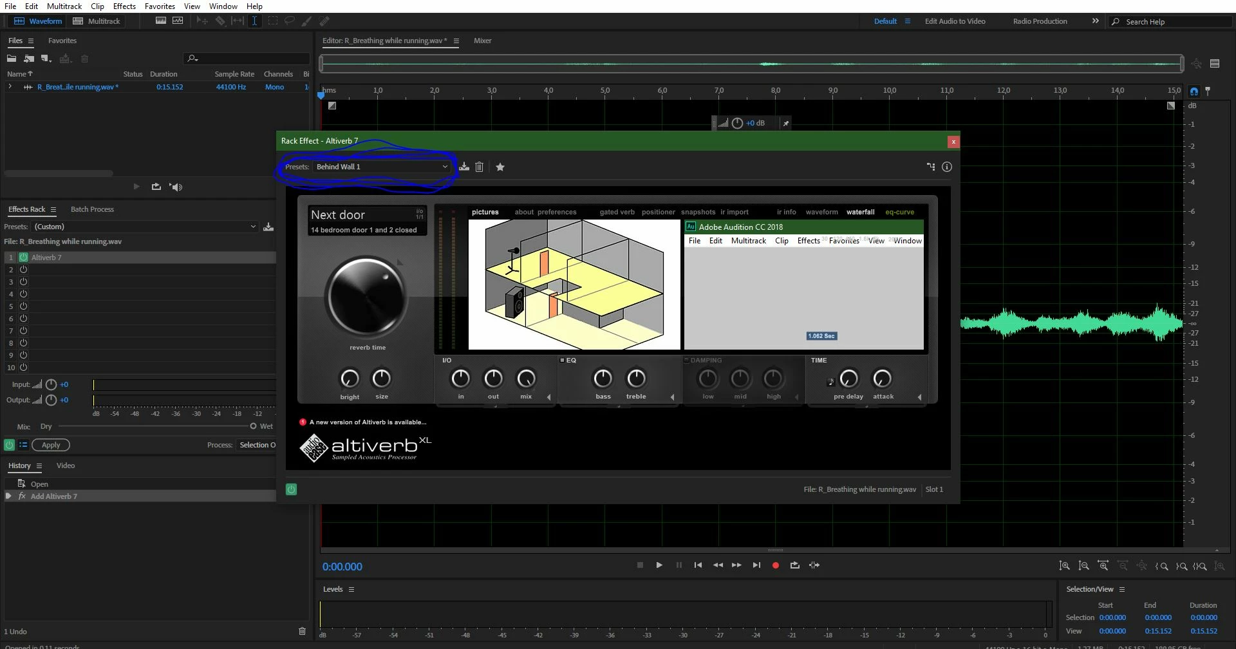Select the Paintbrush Selection tool

tap(307, 21)
